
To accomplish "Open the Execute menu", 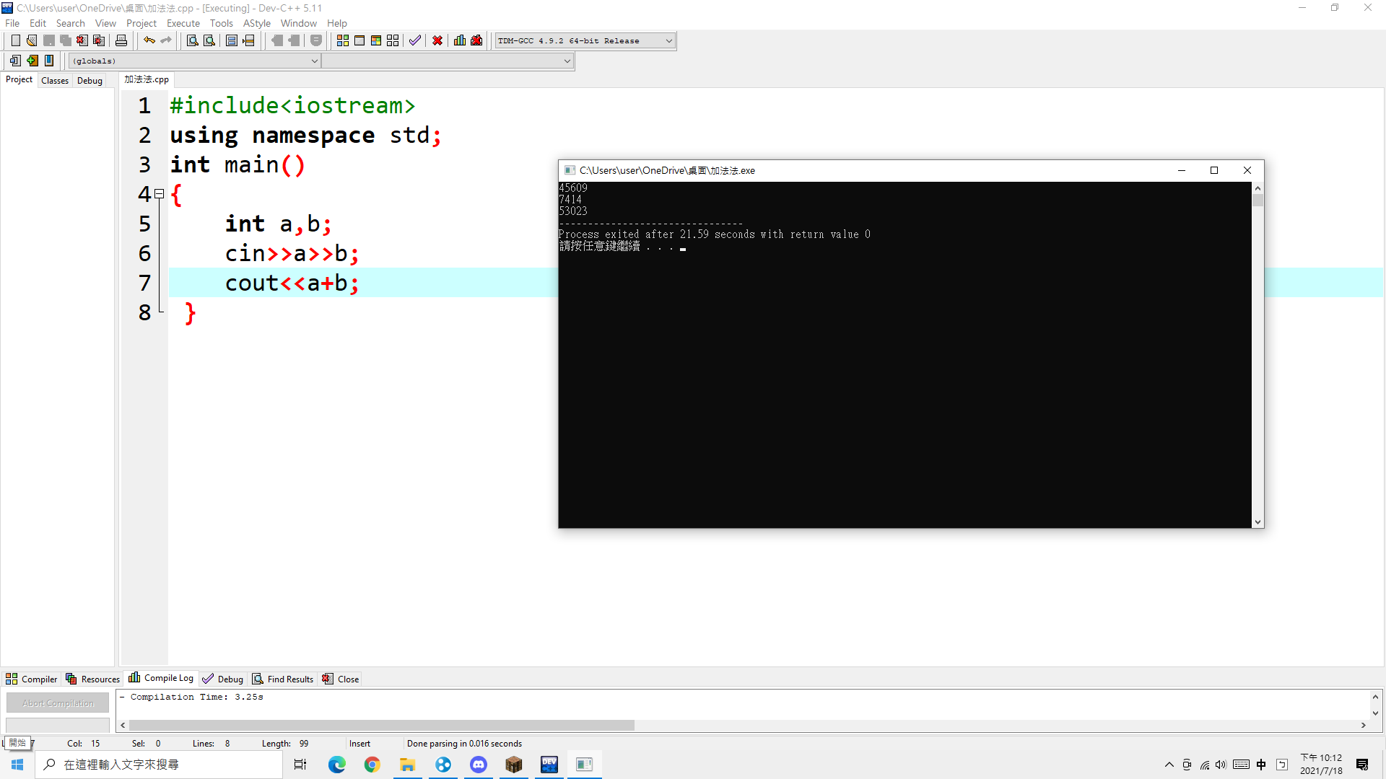I will click(183, 23).
